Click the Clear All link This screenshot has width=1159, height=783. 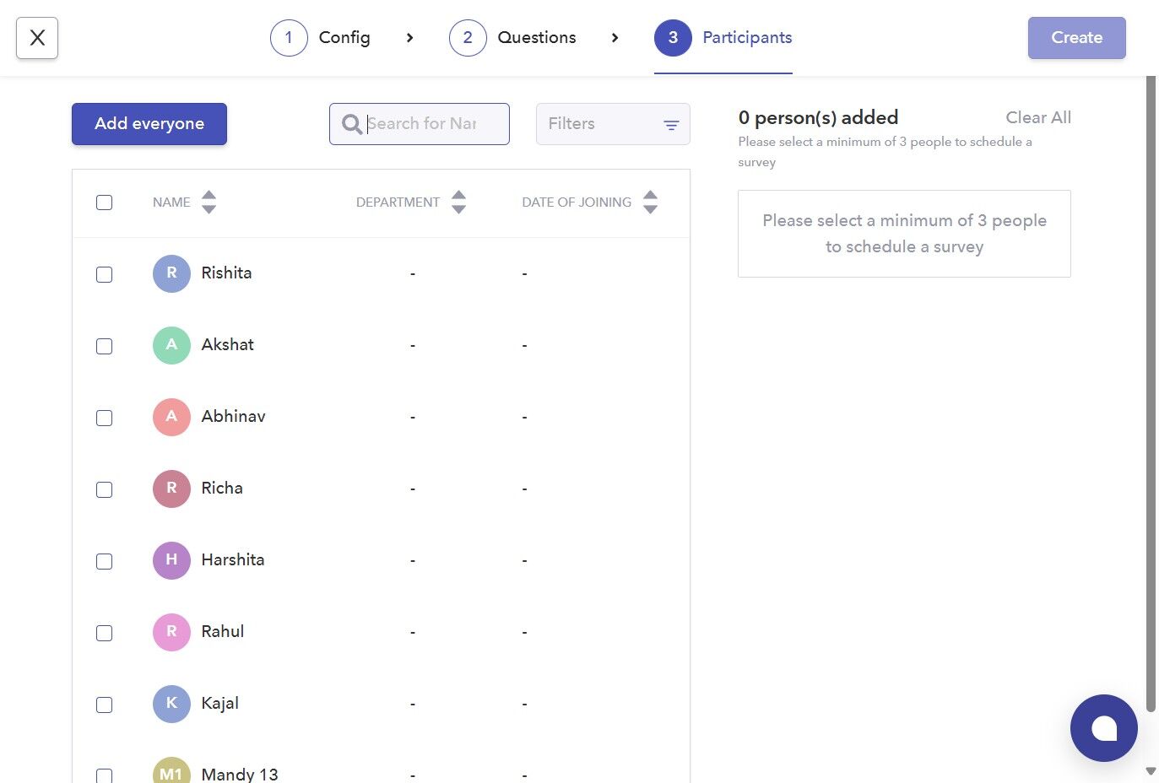(1037, 117)
